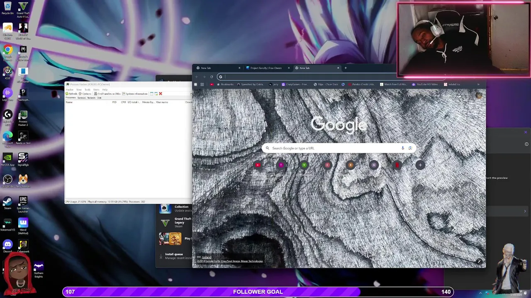Sort by PID column in Process Hacker
Screen dimensions: 531x298
114,102
